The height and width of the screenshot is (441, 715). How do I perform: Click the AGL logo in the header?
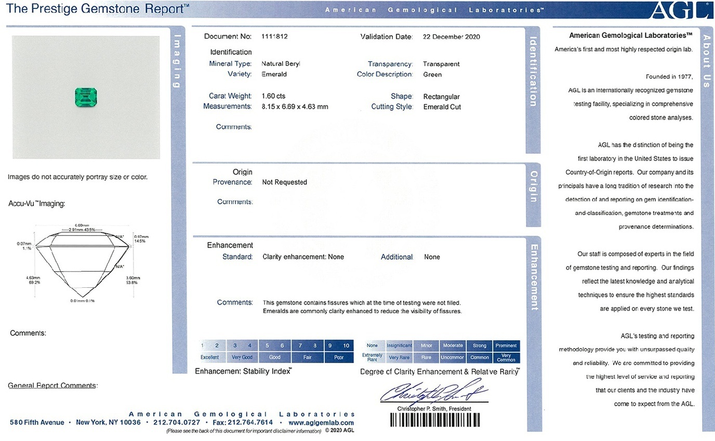tap(680, 10)
